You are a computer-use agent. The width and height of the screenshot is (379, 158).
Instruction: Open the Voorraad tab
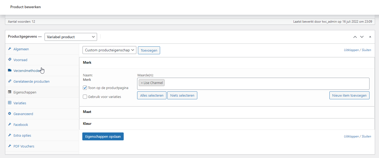pos(42,60)
